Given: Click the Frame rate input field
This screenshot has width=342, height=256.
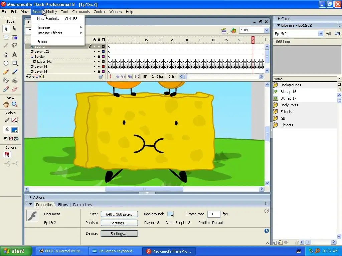Looking at the screenshot, I should pos(214,214).
